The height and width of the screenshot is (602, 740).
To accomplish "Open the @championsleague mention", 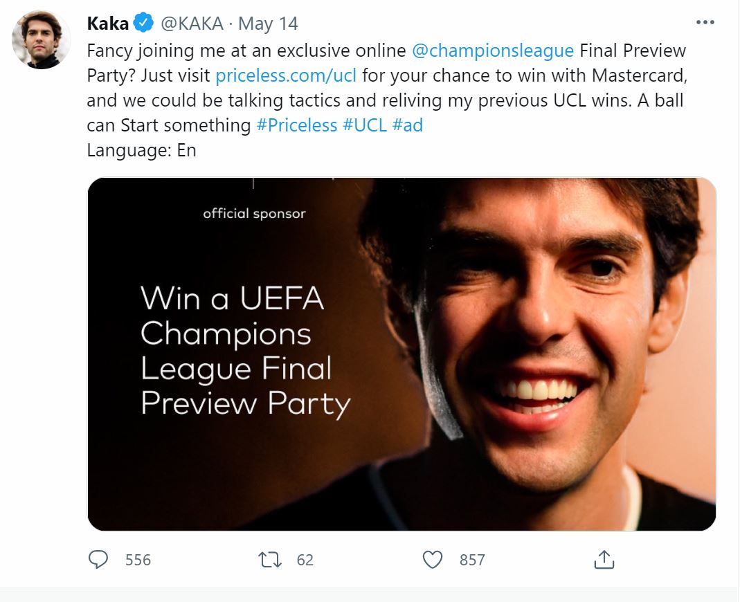I will tap(492, 51).
